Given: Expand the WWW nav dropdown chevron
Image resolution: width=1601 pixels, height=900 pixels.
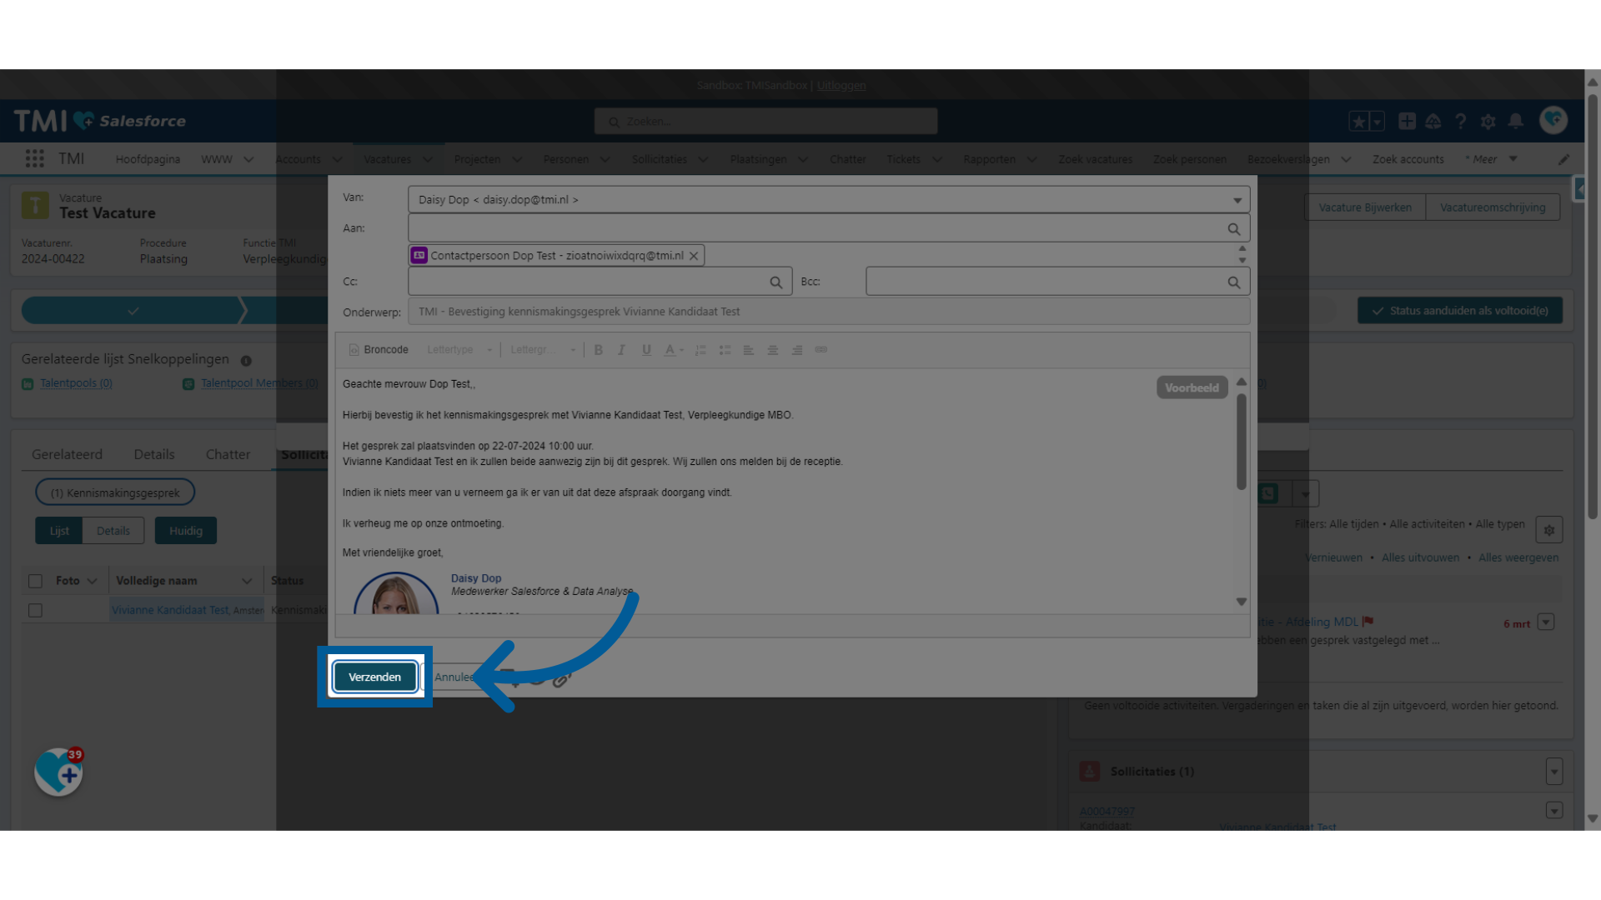Looking at the screenshot, I should 248,159.
